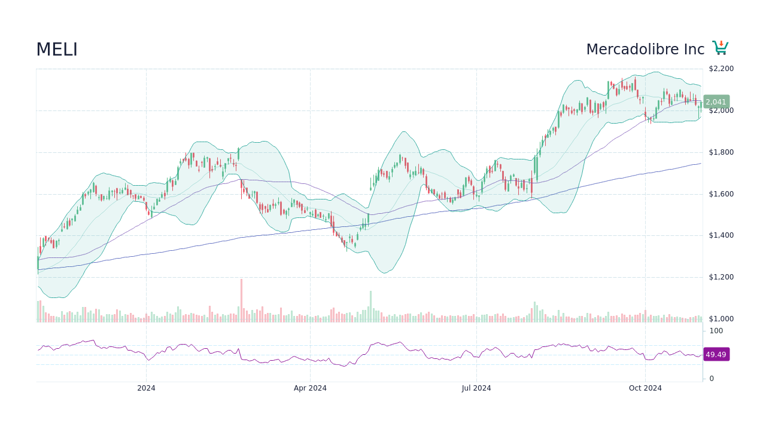
Task: Click the tallest volume spike bar in March
Action: coord(242,300)
